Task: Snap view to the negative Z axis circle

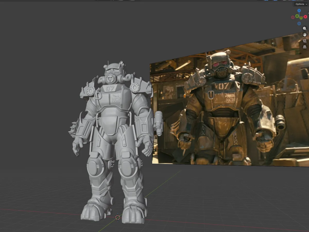Action: tap(299, 23)
